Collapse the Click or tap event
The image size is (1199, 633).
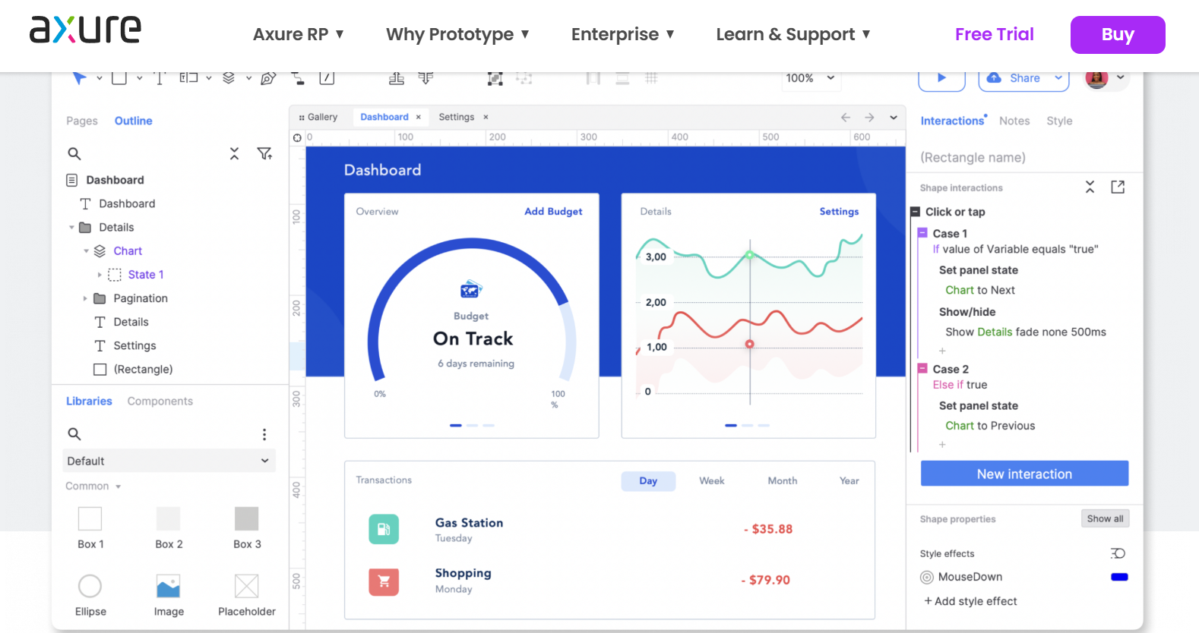[x=916, y=212]
